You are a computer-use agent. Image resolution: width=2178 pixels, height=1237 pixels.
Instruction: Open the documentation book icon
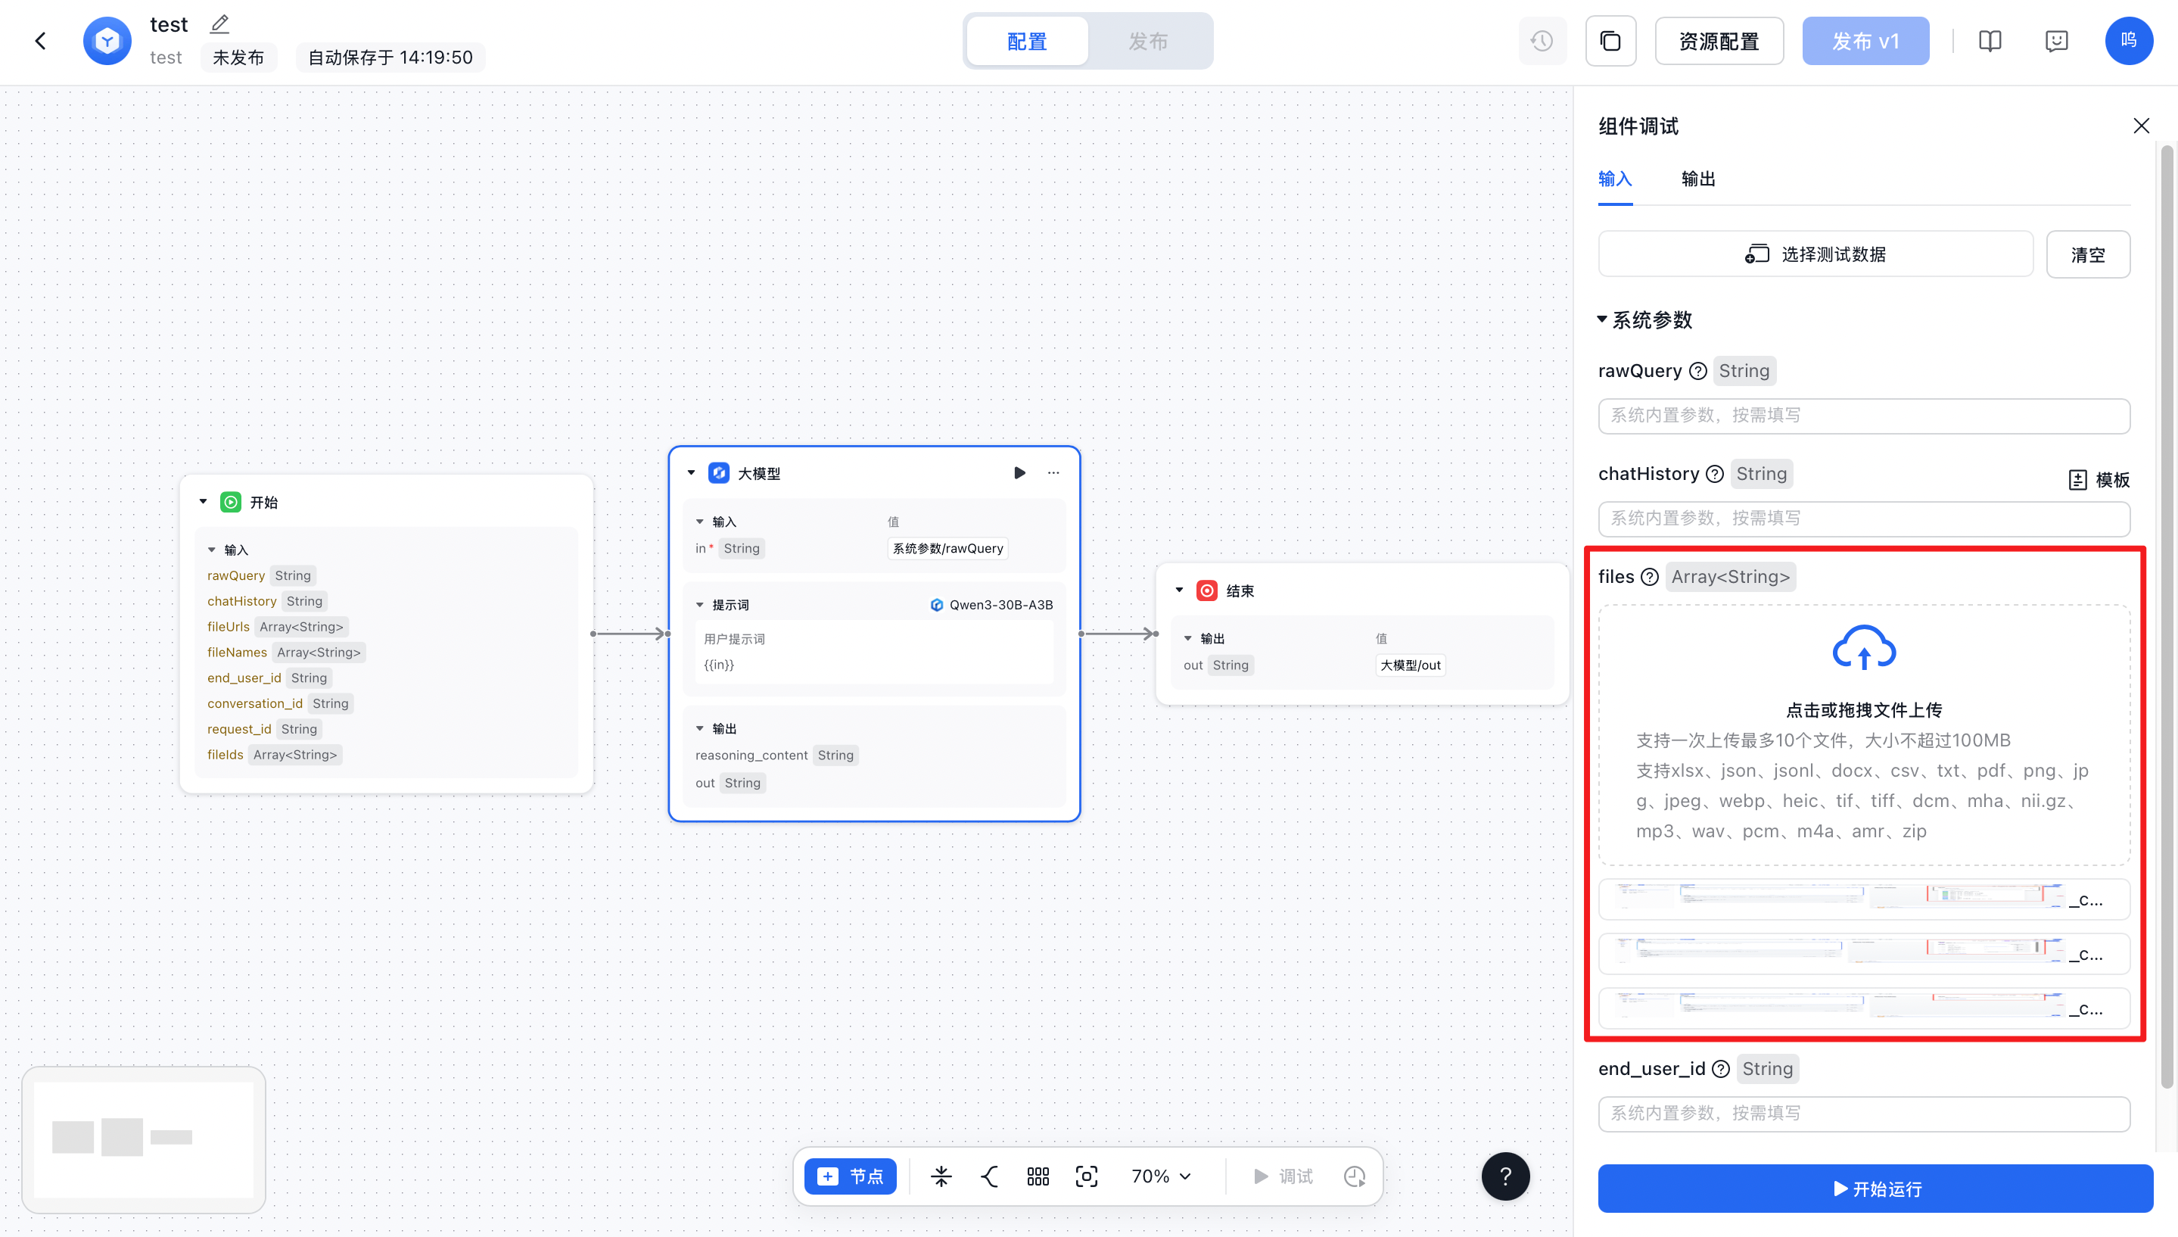[x=1990, y=41]
